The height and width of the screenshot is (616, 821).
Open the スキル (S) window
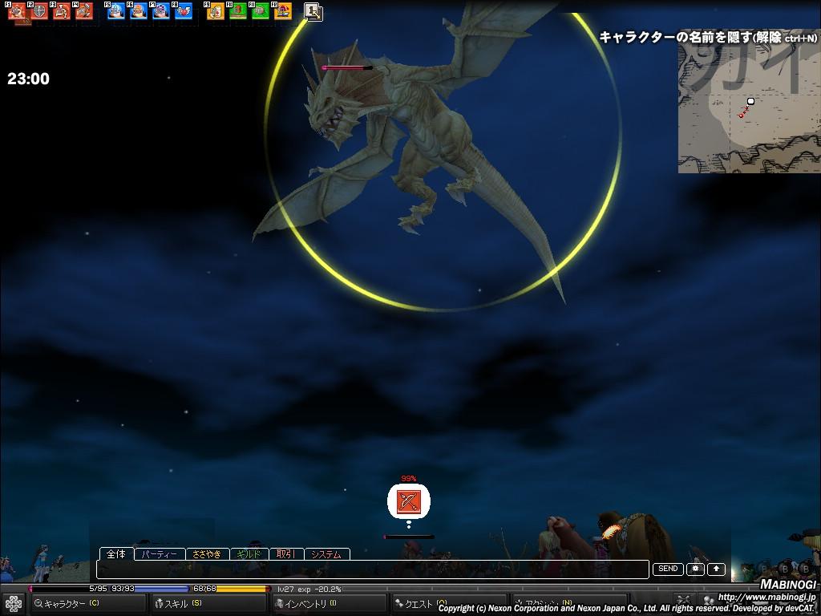(208, 603)
